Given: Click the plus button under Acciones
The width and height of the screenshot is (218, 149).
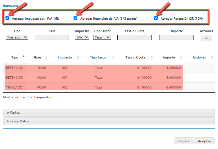Looking at the screenshot, I should click(x=206, y=38).
